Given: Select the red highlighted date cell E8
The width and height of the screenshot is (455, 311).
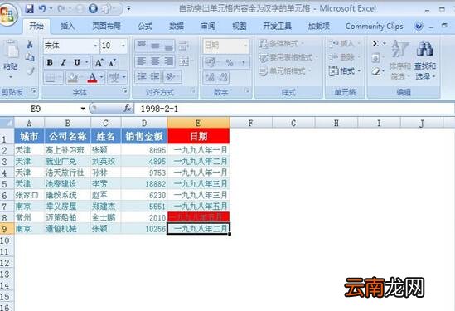Looking at the screenshot, I should 198,217.
